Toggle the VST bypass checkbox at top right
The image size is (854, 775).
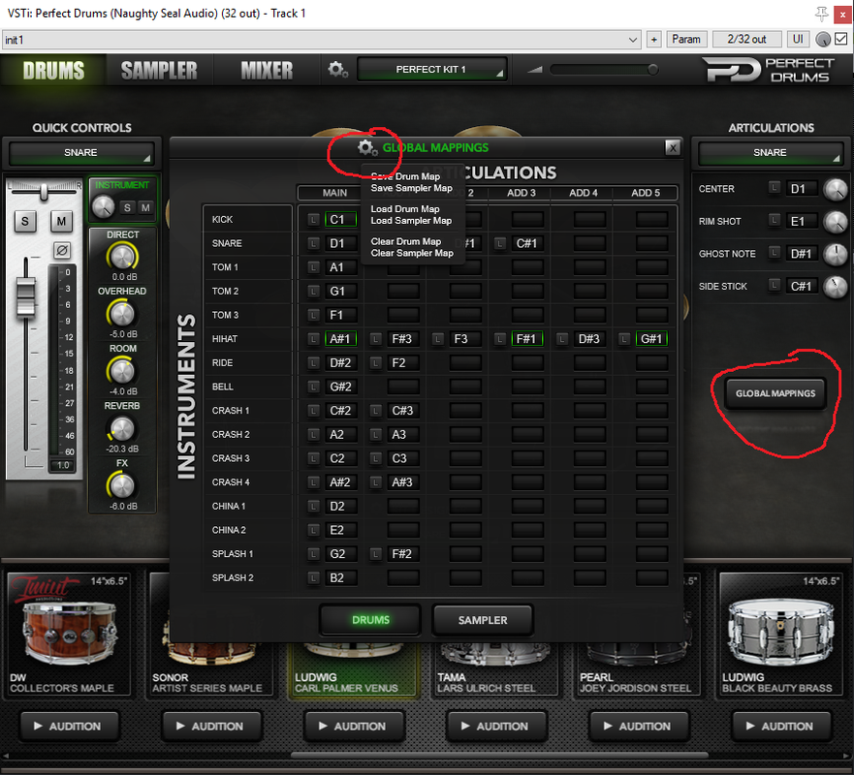(x=841, y=39)
